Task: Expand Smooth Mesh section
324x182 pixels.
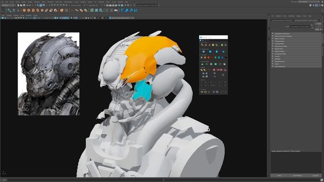Action: (296, 44)
